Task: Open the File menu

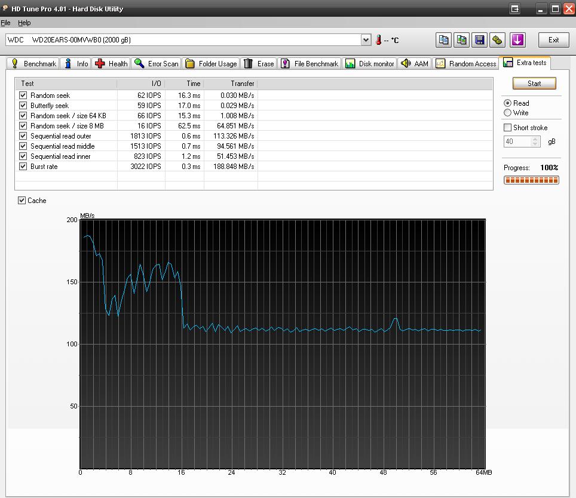Action: pos(5,23)
